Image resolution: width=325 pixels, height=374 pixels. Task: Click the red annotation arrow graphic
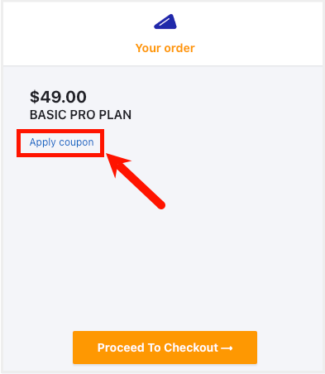[x=136, y=181]
